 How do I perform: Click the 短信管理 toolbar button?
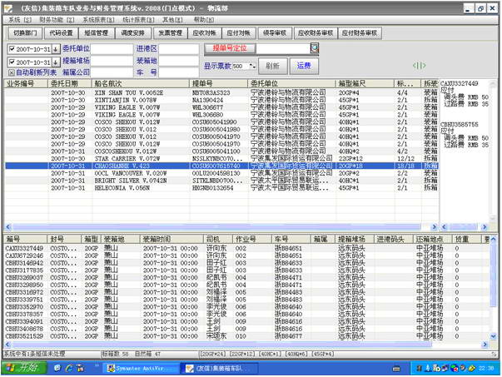97,33
